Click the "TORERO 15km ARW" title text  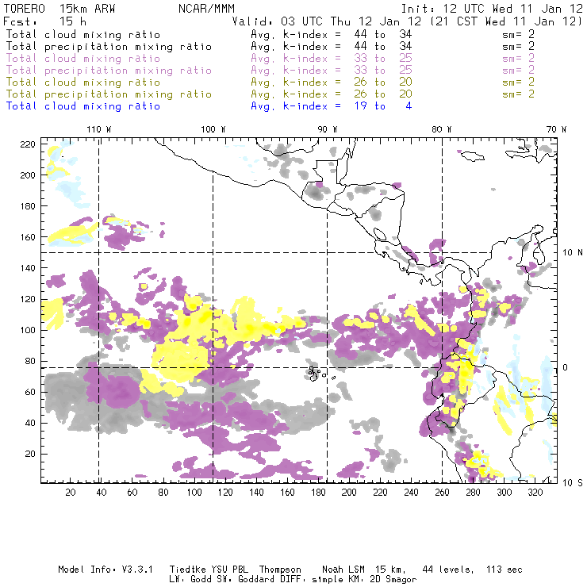[x=59, y=9]
